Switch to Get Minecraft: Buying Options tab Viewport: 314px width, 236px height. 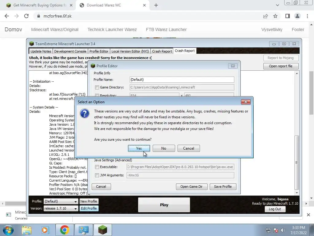pos(40,5)
